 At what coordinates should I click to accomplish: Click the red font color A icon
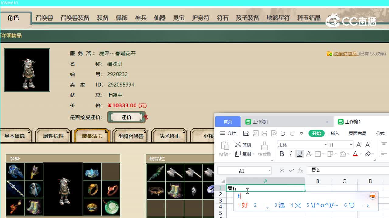355,154
